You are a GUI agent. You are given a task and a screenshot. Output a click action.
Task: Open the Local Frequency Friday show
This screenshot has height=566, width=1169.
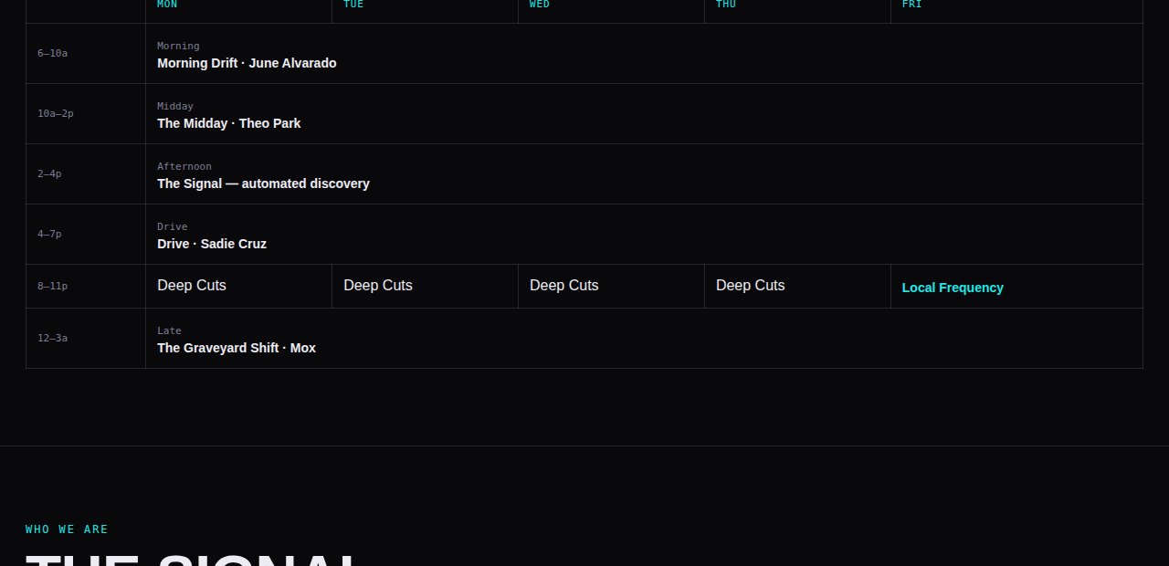pyautogui.click(x=953, y=288)
